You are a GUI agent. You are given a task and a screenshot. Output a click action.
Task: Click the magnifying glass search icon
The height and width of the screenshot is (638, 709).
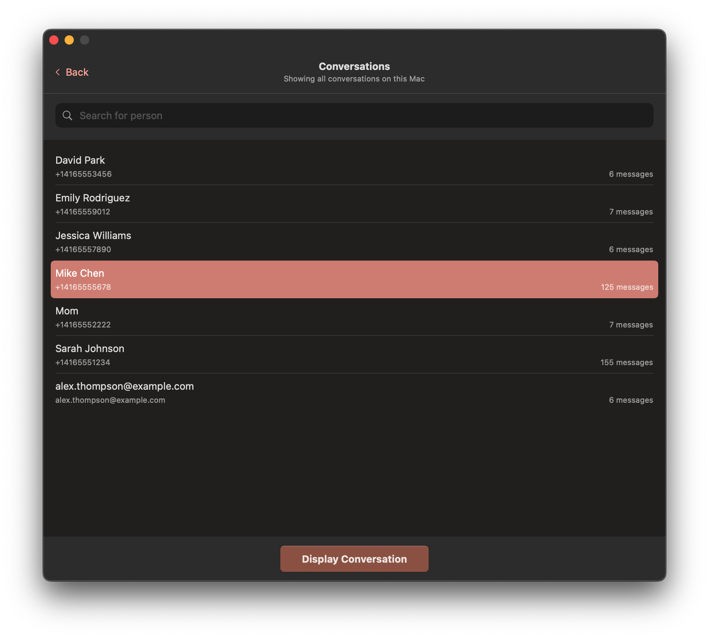67,115
